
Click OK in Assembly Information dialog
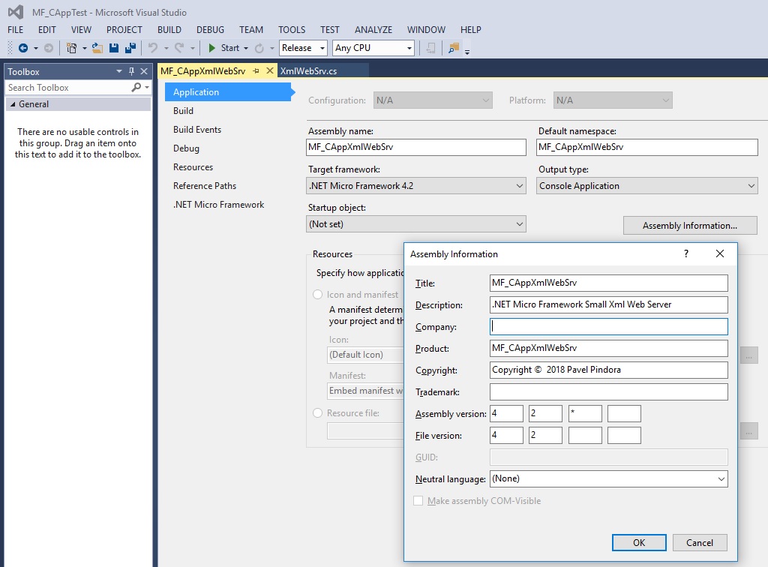coord(638,543)
